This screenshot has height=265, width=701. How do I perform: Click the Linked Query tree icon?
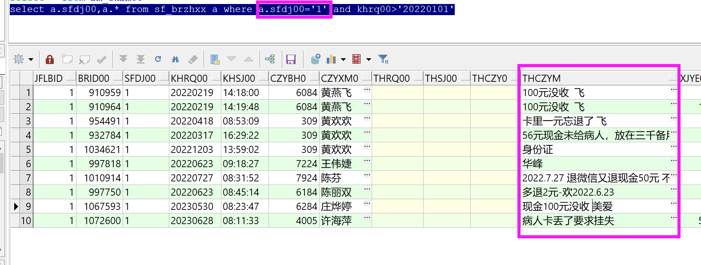click(x=270, y=59)
